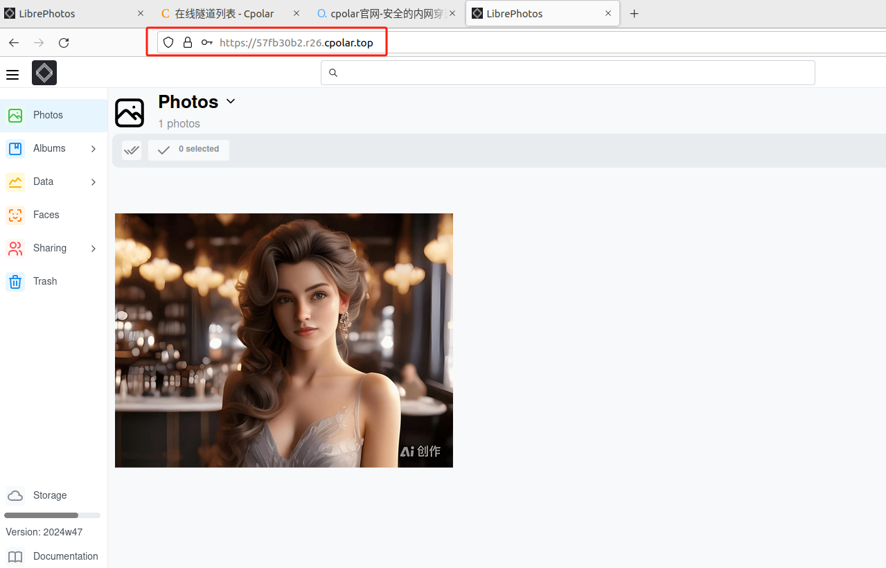Click the LibrePhotos logo icon
Image resolution: width=886 pixels, height=568 pixels.
click(44, 73)
